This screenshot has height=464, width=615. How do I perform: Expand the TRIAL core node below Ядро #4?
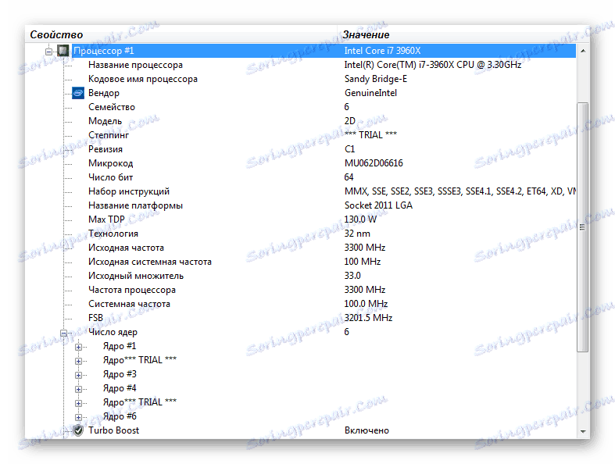tap(78, 403)
